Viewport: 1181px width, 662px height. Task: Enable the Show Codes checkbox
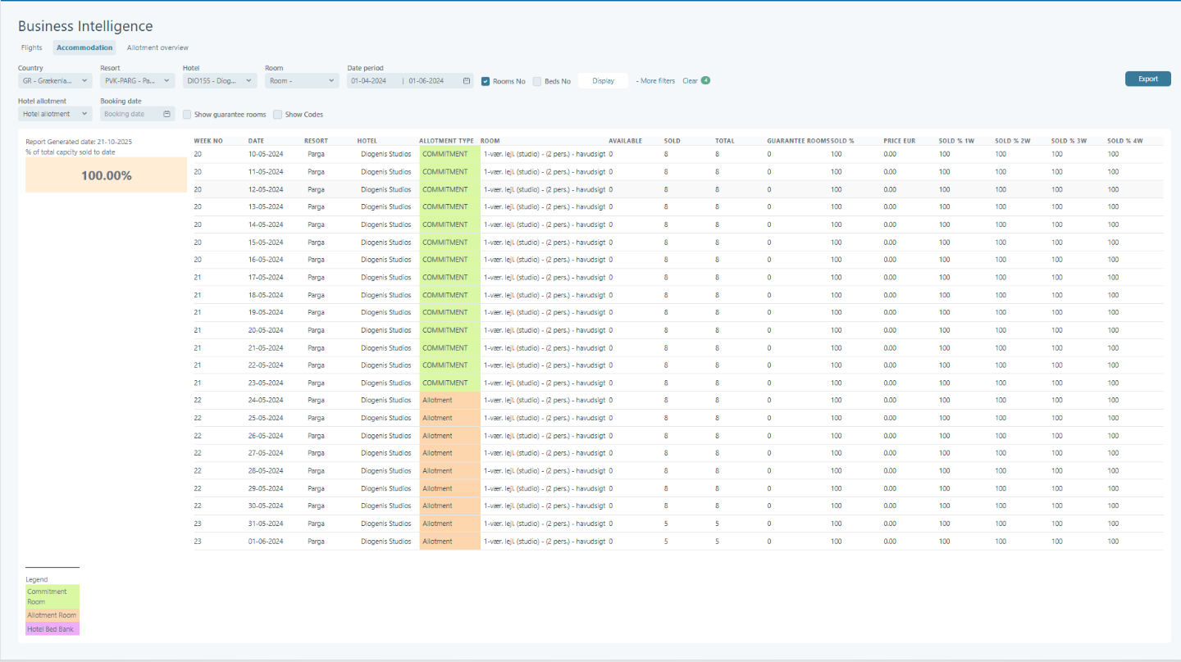(x=278, y=114)
